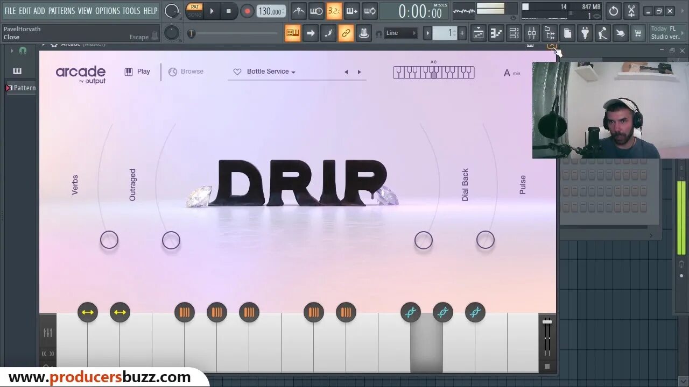Click the 130.000 tempo field
The image size is (689, 387).
point(271,11)
